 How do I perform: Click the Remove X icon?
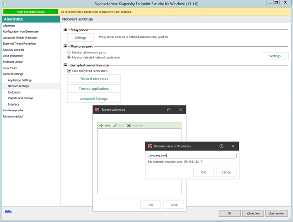(129, 125)
